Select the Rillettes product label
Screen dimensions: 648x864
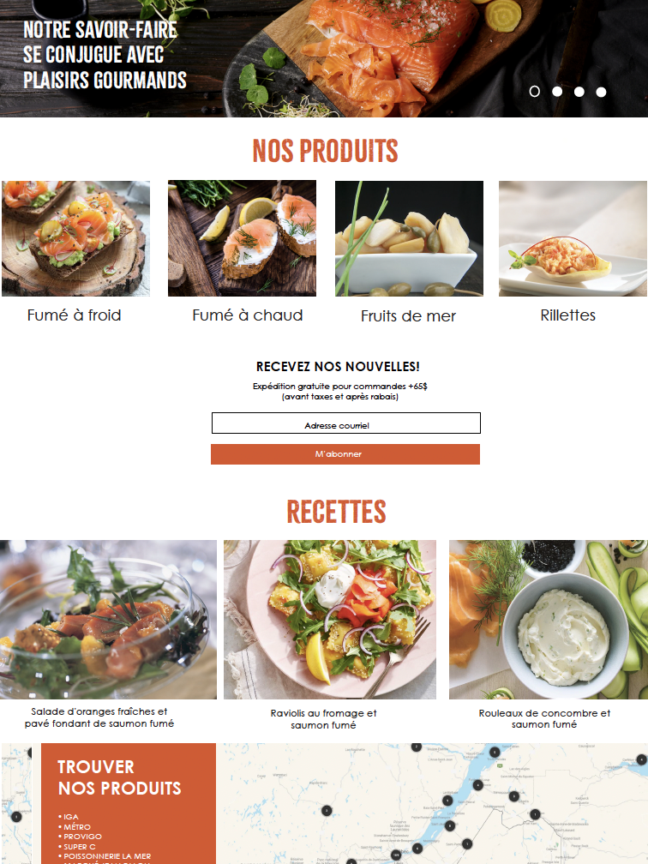567,315
